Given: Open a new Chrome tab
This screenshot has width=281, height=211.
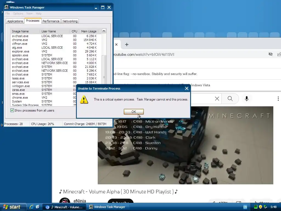Looking at the screenshot, I should (x=127, y=45).
